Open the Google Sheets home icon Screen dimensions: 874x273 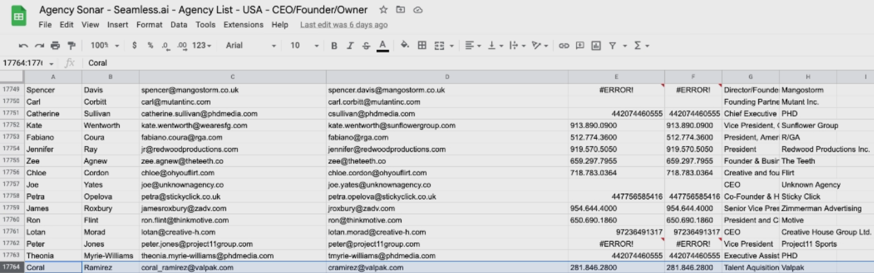[x=19, y=17]
